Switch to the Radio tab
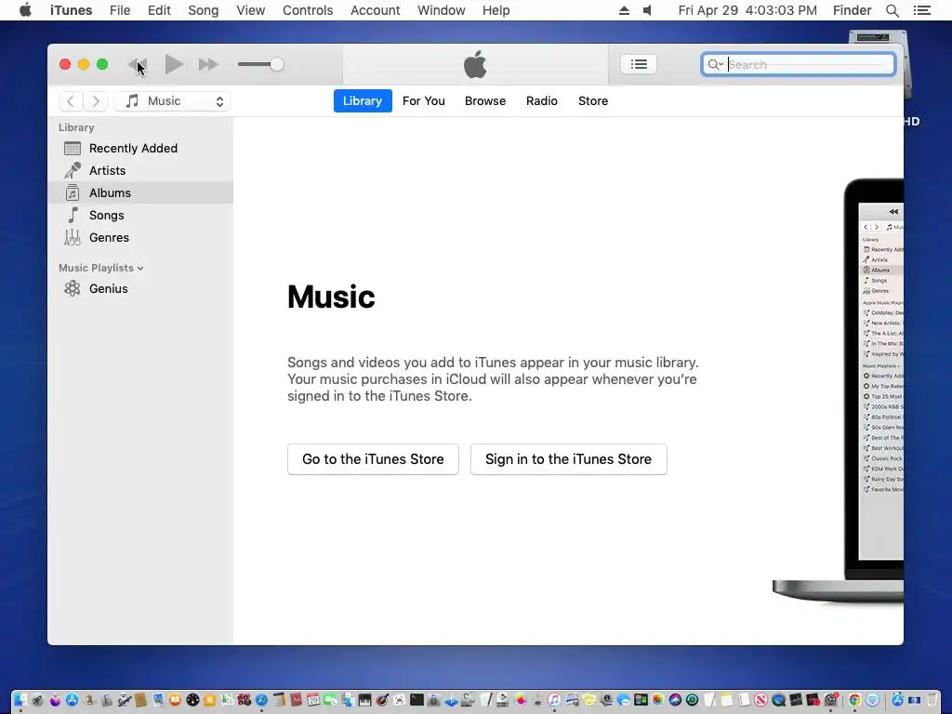This screenshot has height=714, width=952. pyautogui.click(x=542, y=100)
